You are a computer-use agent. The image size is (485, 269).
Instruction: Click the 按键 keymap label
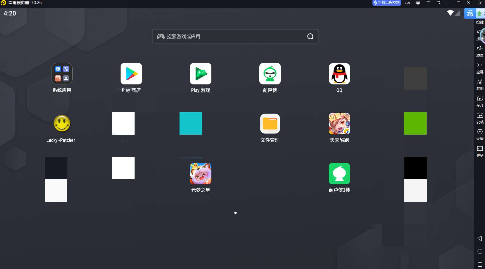[480, 22]
